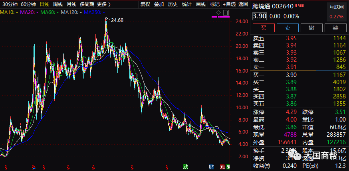This screenshot has height=171, width=349.
Task: Switch to 60分钟 period
Action: 28,4
